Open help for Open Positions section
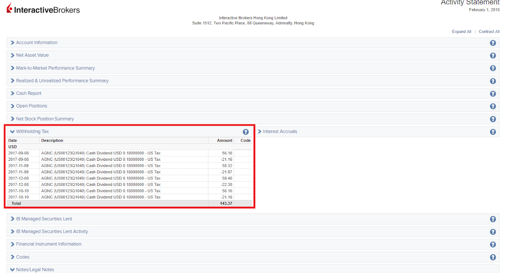This screenshot has width=520, height=273. coord(493,106)
